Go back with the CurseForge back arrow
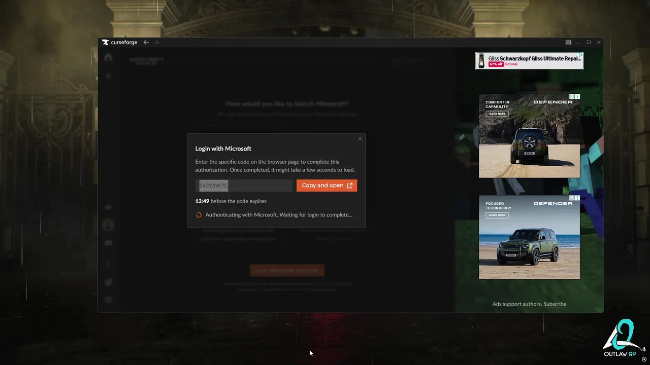650x365 pixels. click(146, 43)
